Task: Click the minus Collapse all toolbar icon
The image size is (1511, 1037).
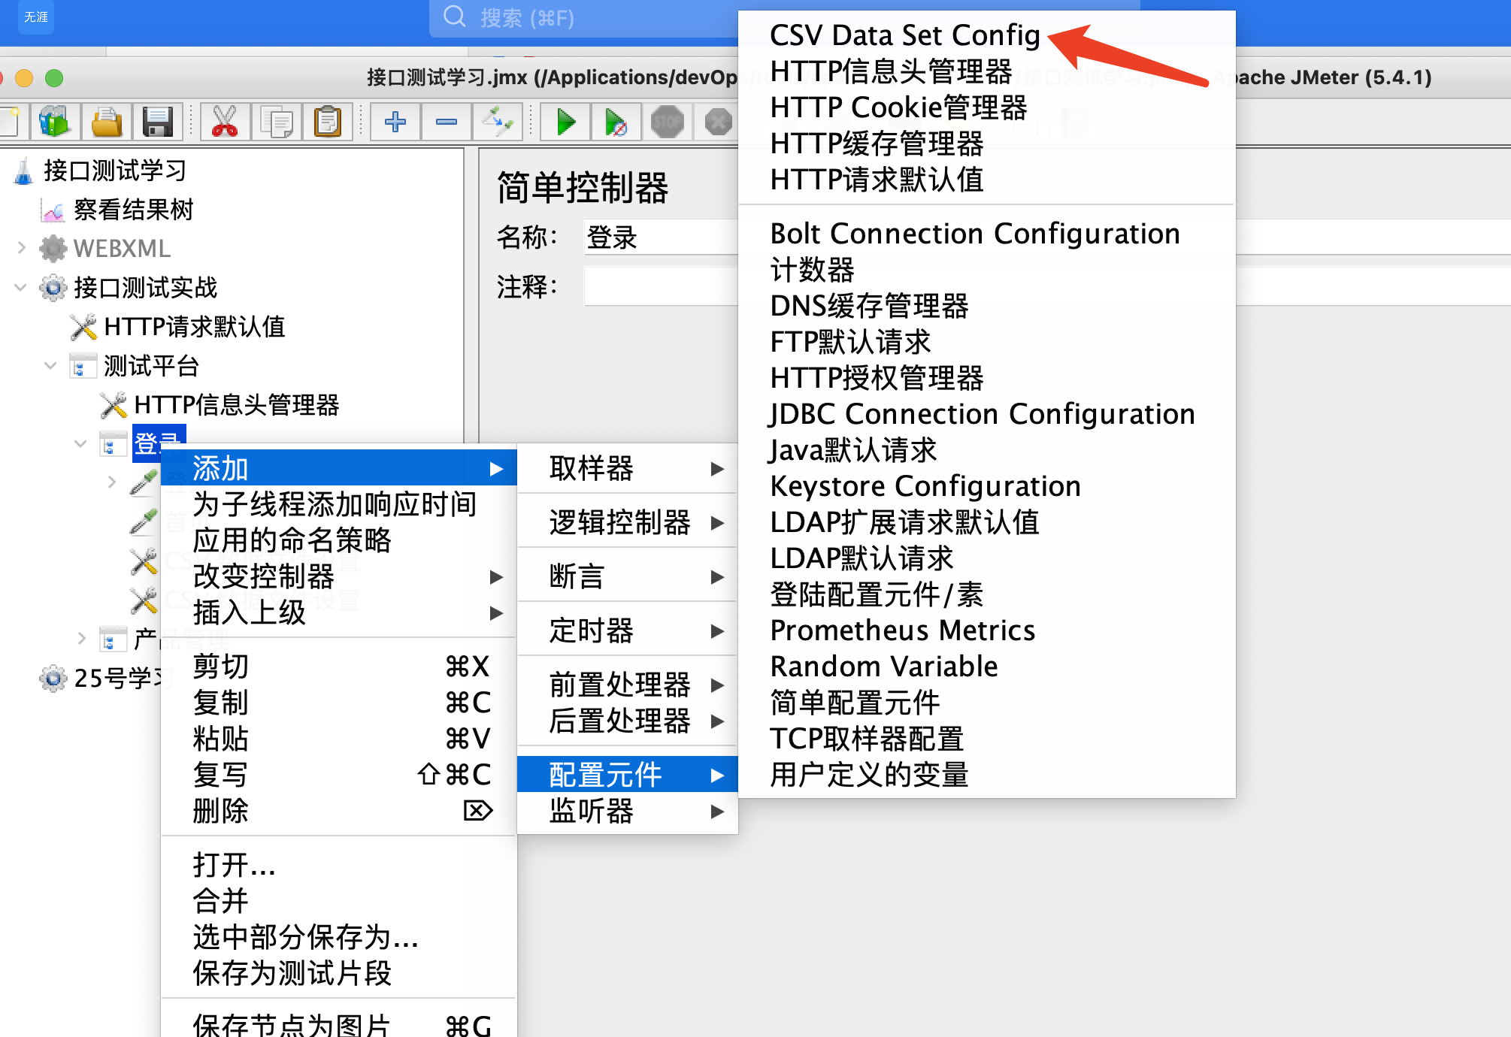Action: click(x=447, y=122)
